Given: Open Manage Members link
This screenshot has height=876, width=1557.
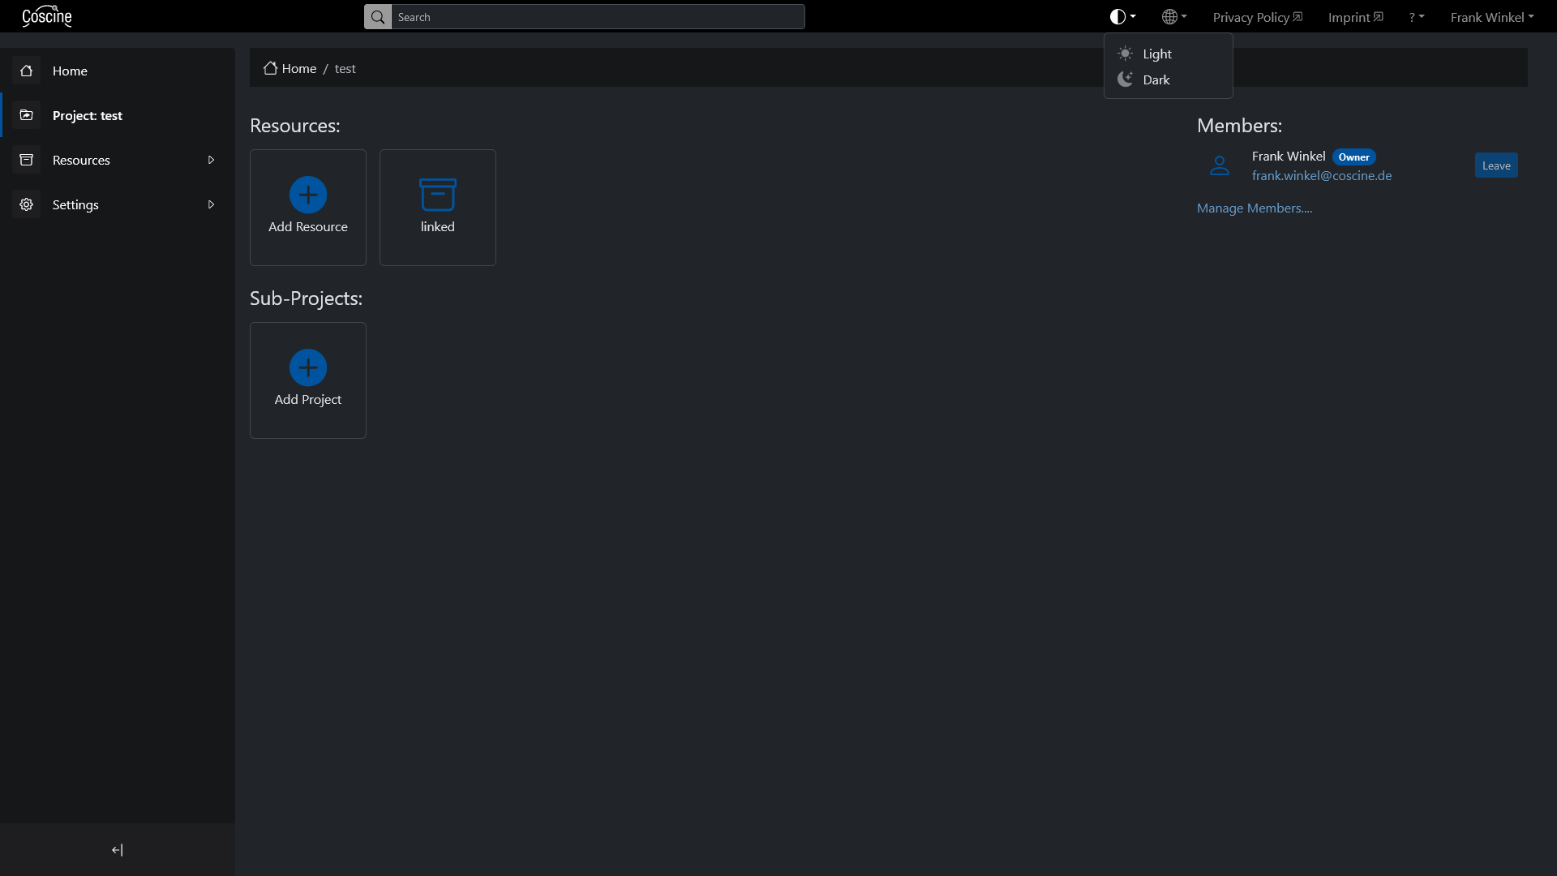Looking at the screenshot, I should click(x=1255, y=208).
